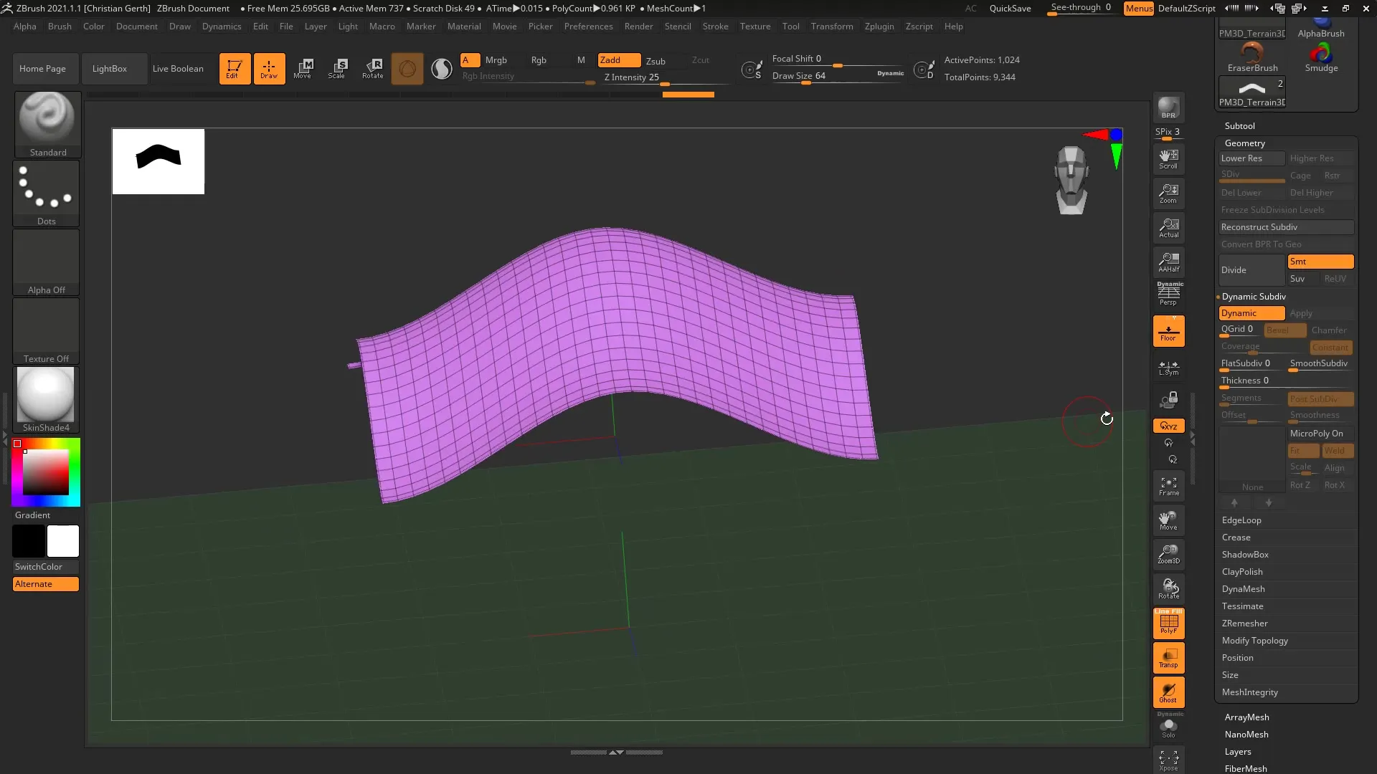
Task: Select the EraserBrush tool thumbnail
Action: coord(1252,57)
